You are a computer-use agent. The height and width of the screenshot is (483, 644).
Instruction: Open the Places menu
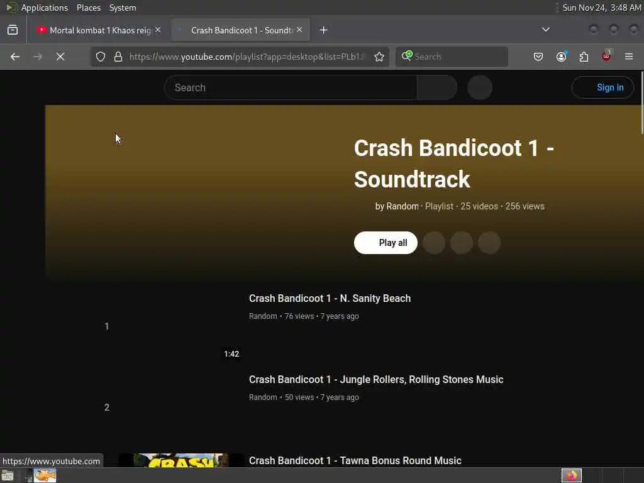[89, 8]
